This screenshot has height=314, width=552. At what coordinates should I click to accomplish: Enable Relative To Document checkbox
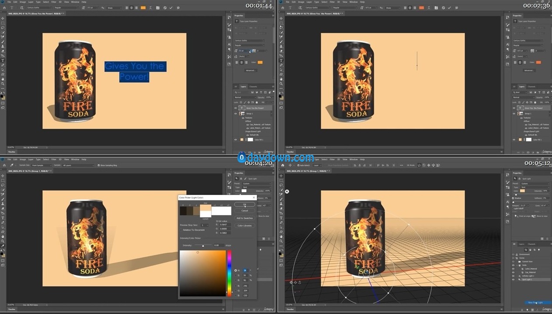[x=181, y=230]
